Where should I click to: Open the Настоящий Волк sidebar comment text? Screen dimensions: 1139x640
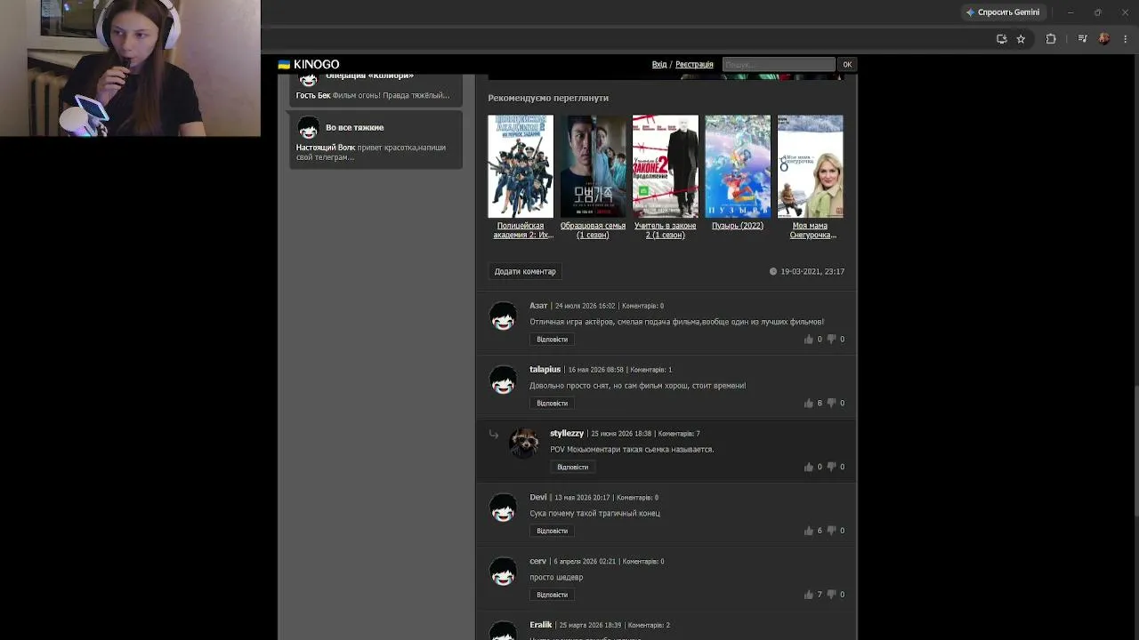[371, 152]
